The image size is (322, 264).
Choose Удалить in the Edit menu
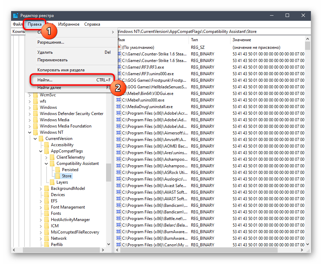pyautogui.click(x=71, y=52)
